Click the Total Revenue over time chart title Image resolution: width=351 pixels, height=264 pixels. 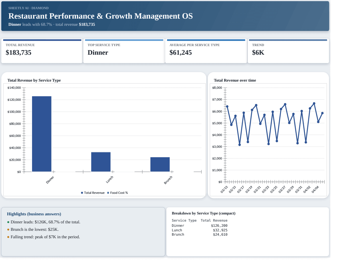click(x=235, y=80)
